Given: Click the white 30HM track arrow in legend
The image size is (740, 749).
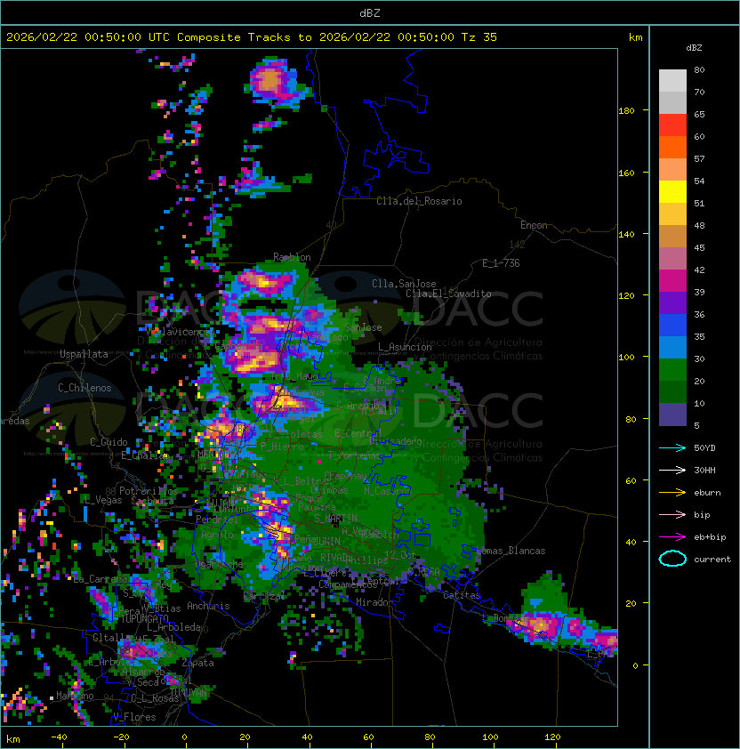Looking at the screenshot, I should [672, 470].
